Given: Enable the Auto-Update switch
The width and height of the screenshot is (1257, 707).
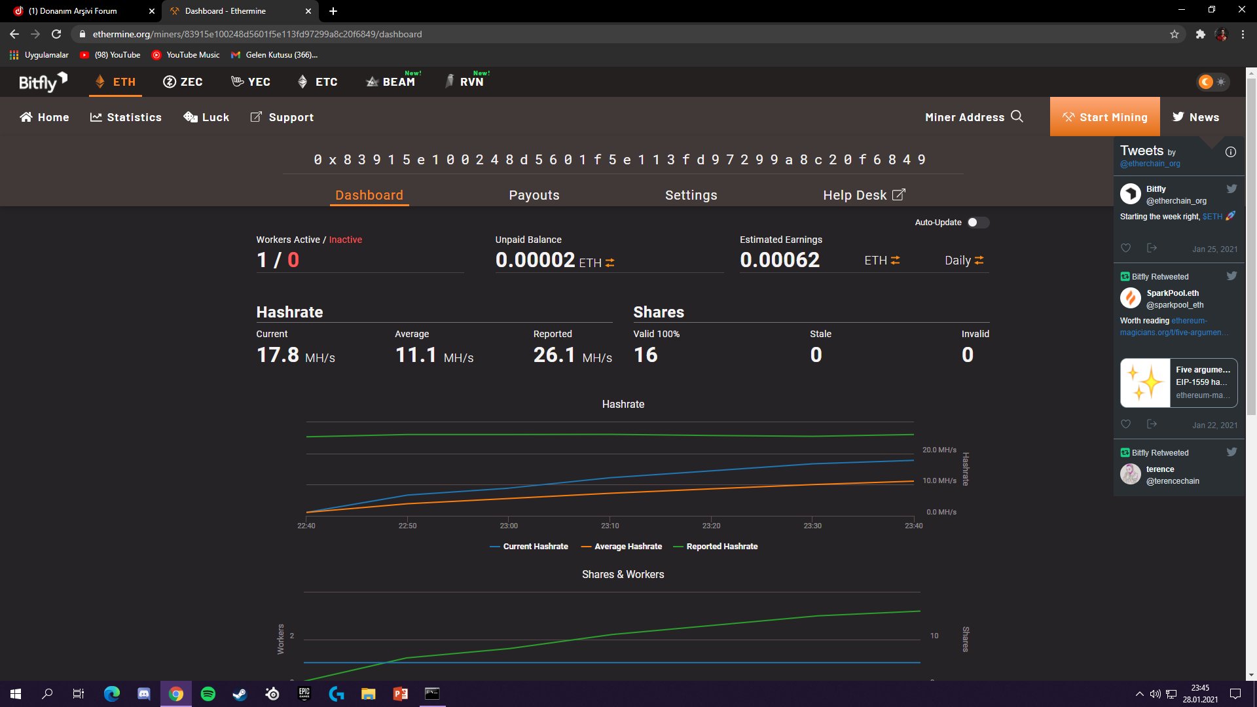Looking at the screenshot, I should [977, 223].
